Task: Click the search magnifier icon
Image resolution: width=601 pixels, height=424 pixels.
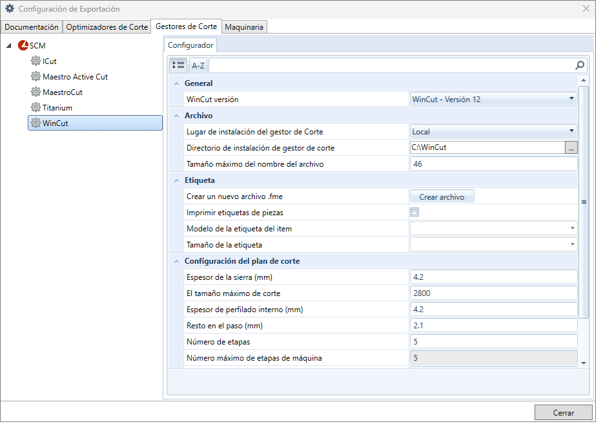Action: (x=580, y=65)
